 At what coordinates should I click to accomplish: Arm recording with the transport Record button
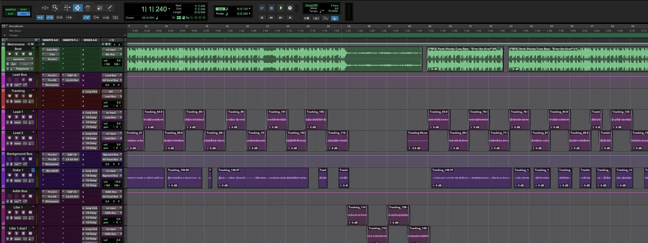point(290,8)
